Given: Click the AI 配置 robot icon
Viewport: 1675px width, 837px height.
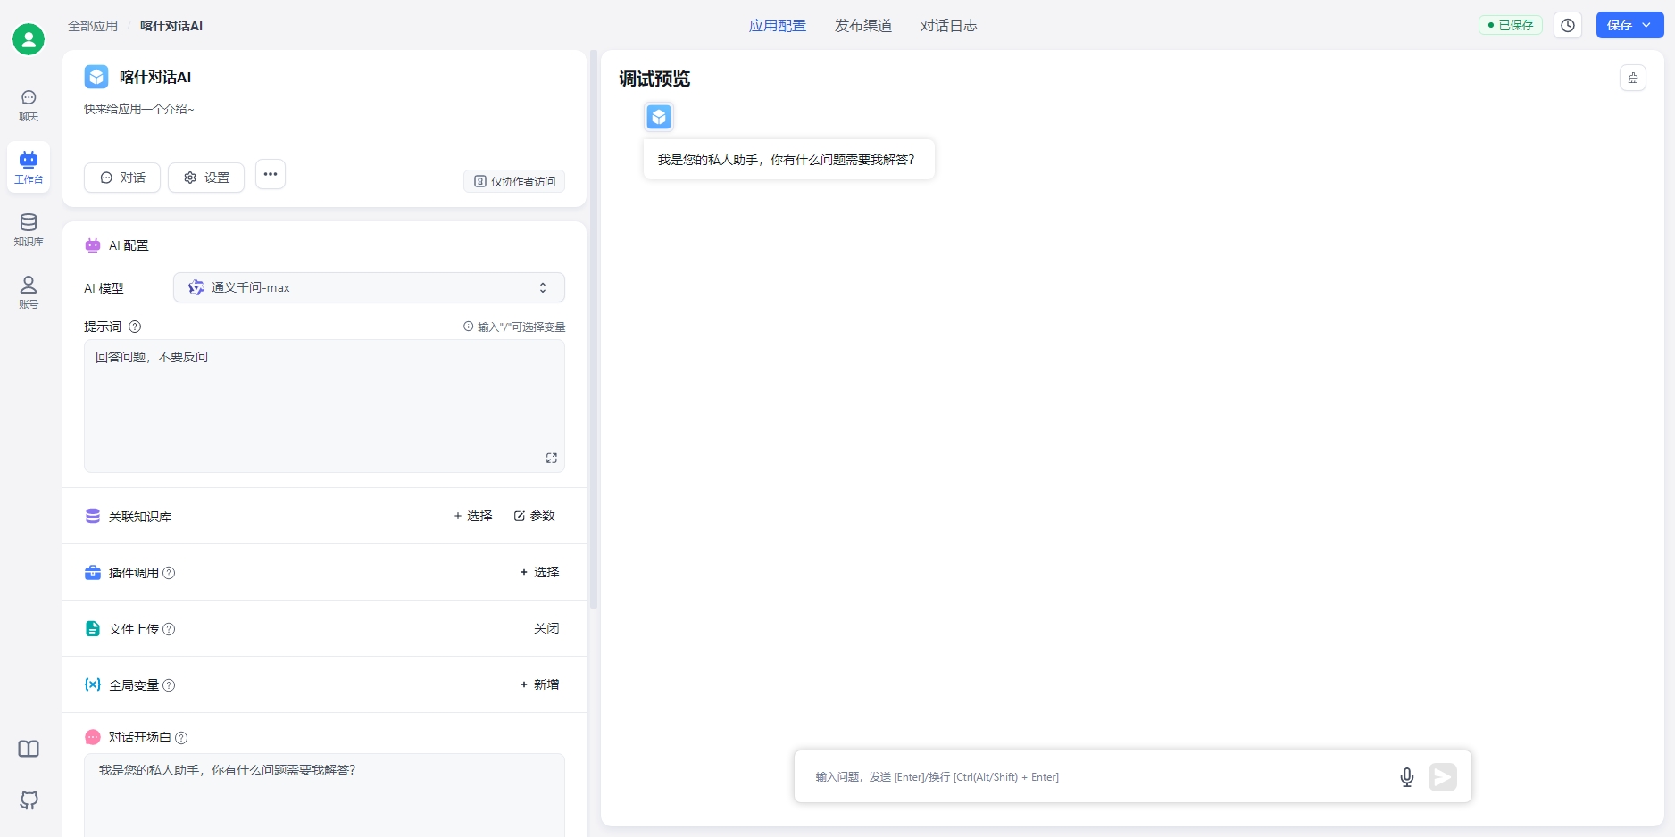Looking at the screenshot, I should click(x=93, y=245).
